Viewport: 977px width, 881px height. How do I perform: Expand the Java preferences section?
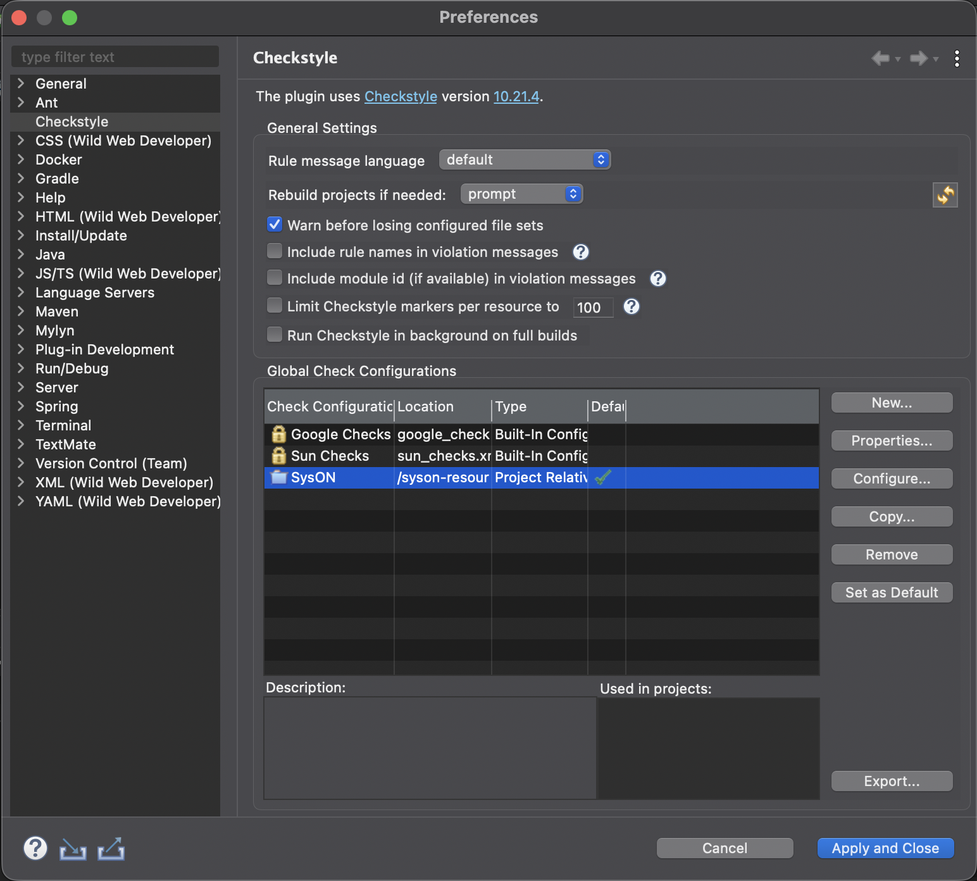point(20,254)
